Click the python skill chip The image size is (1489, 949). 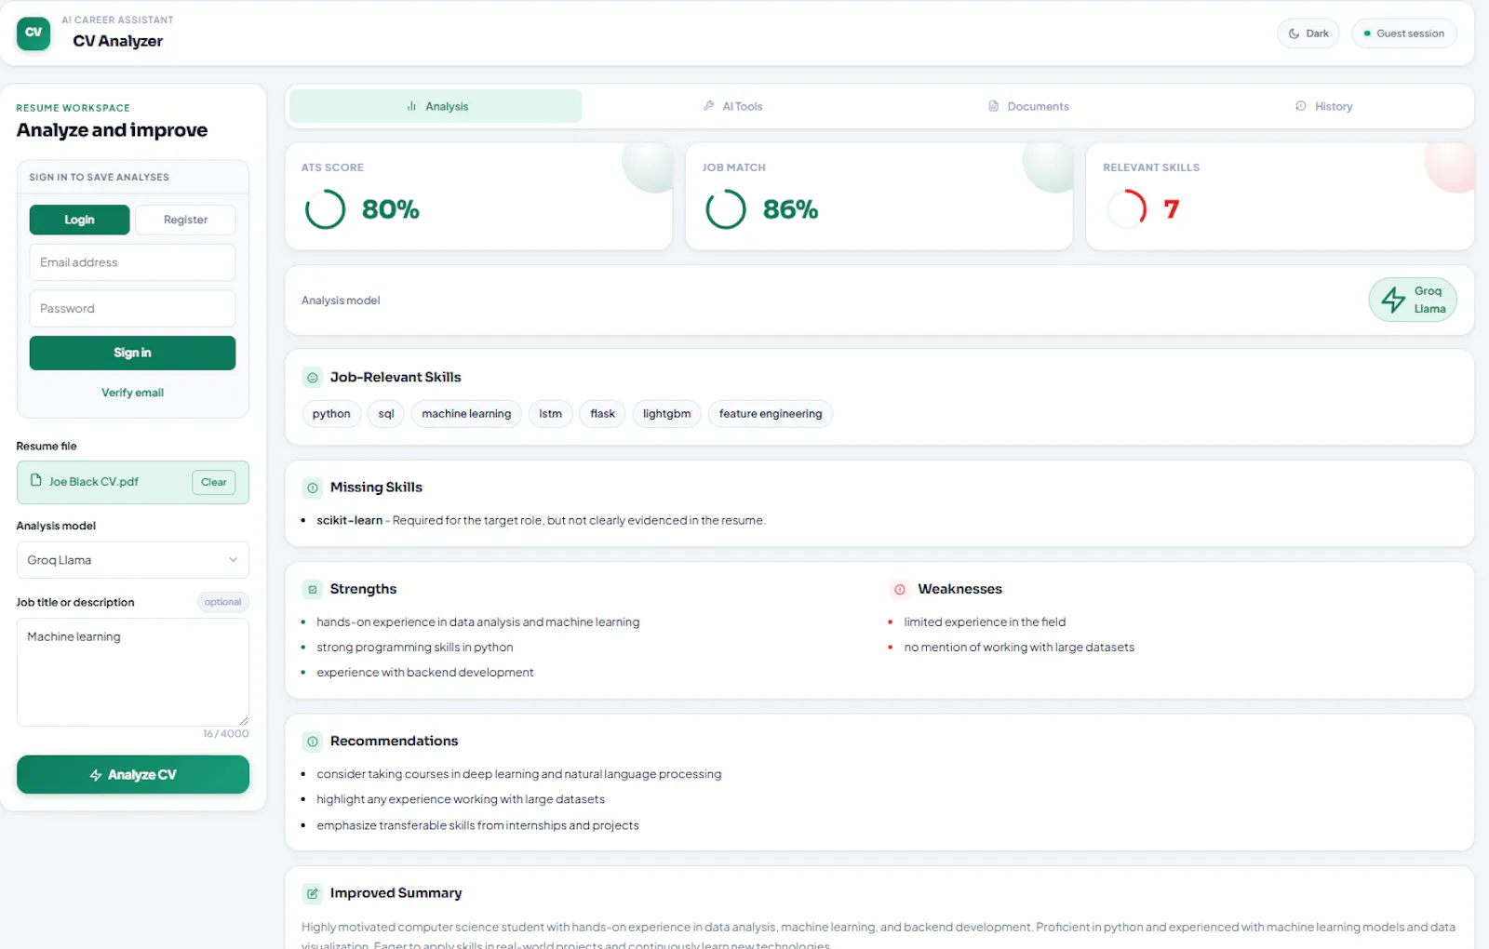[331, 413]
